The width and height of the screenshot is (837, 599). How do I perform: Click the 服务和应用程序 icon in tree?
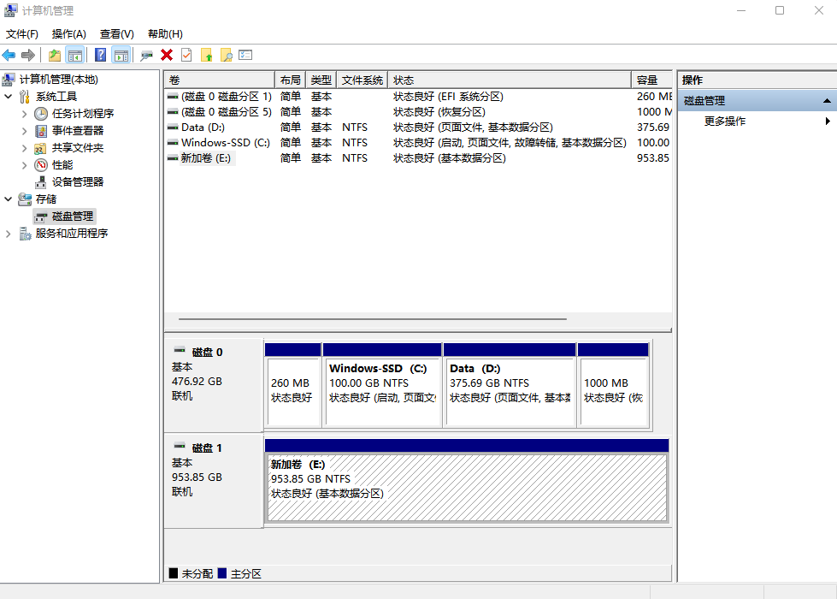point(25,234)
